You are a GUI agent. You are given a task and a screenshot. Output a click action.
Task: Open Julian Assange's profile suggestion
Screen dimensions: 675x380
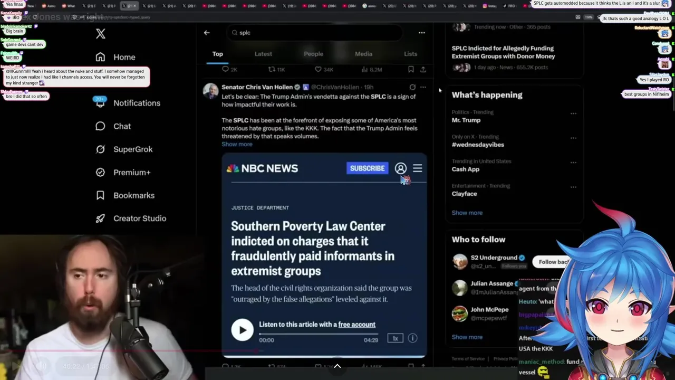point(491,284)
